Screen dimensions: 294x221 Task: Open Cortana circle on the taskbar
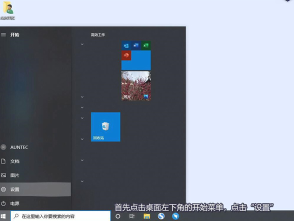point(118,216)
